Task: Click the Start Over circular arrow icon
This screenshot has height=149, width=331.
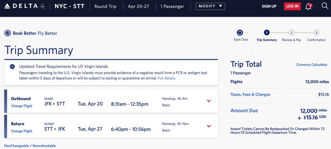Action: point(240,32)
